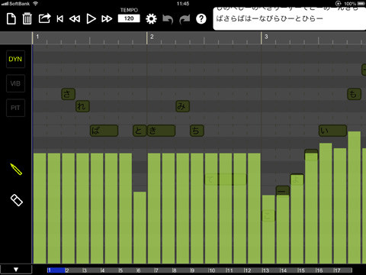366x275 pixels.
Task: Select the tempo field showing 120
Action: coord(129,18)
